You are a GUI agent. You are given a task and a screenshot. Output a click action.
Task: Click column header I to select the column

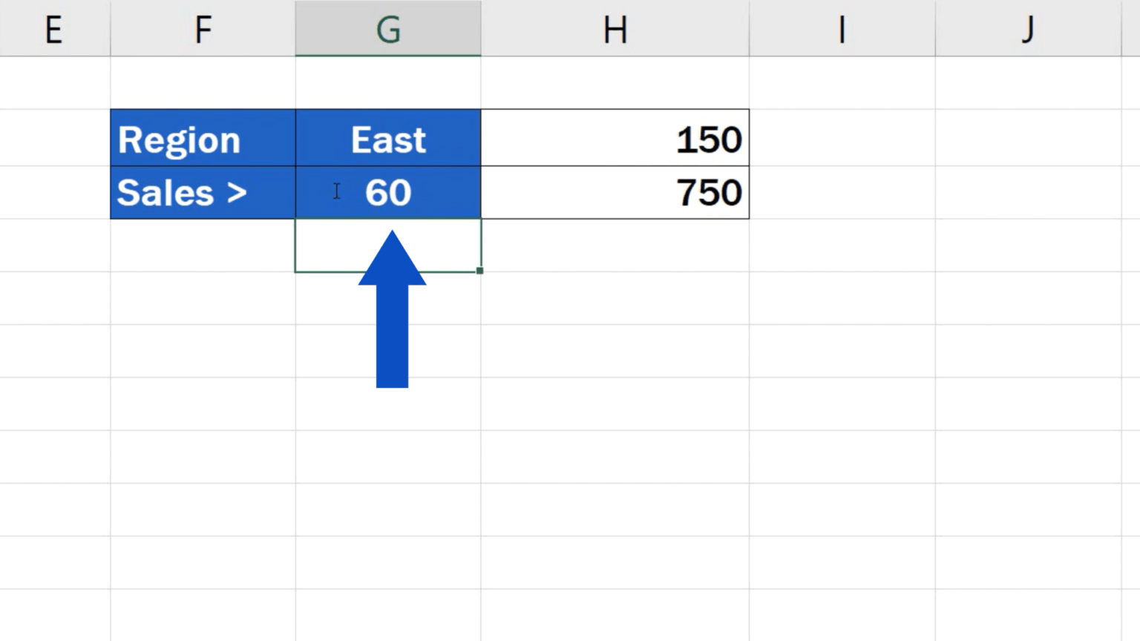(841, 30)
